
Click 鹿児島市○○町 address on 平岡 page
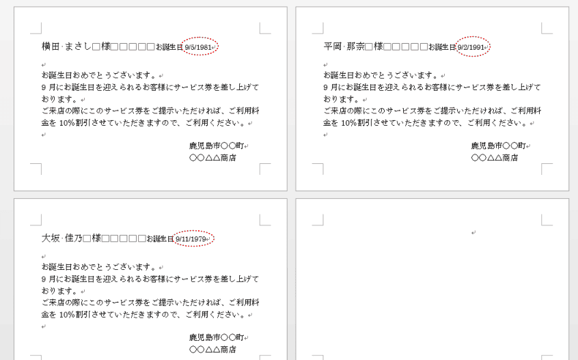pyautogui.click(x=498, y=146)
